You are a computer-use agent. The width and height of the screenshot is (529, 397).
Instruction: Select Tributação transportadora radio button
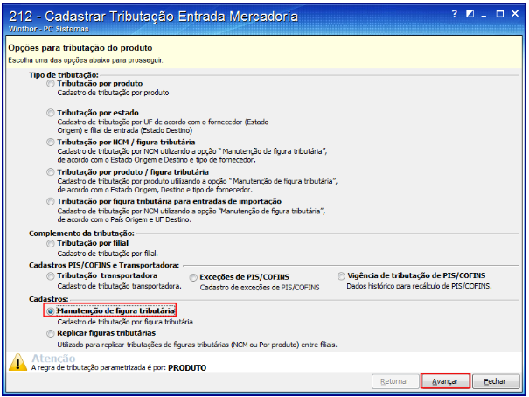(x=50, y=276)
